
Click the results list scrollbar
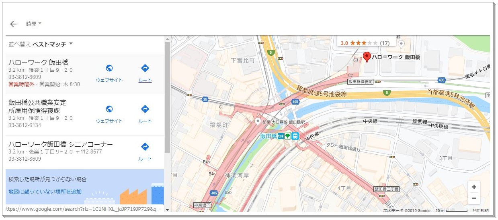[167, 100]
